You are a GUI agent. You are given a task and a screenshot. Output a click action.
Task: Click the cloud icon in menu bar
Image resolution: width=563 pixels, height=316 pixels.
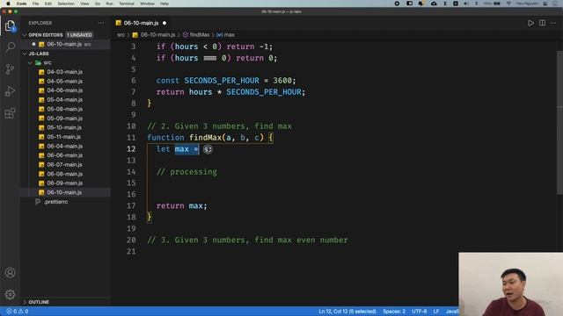pos(434,4)
